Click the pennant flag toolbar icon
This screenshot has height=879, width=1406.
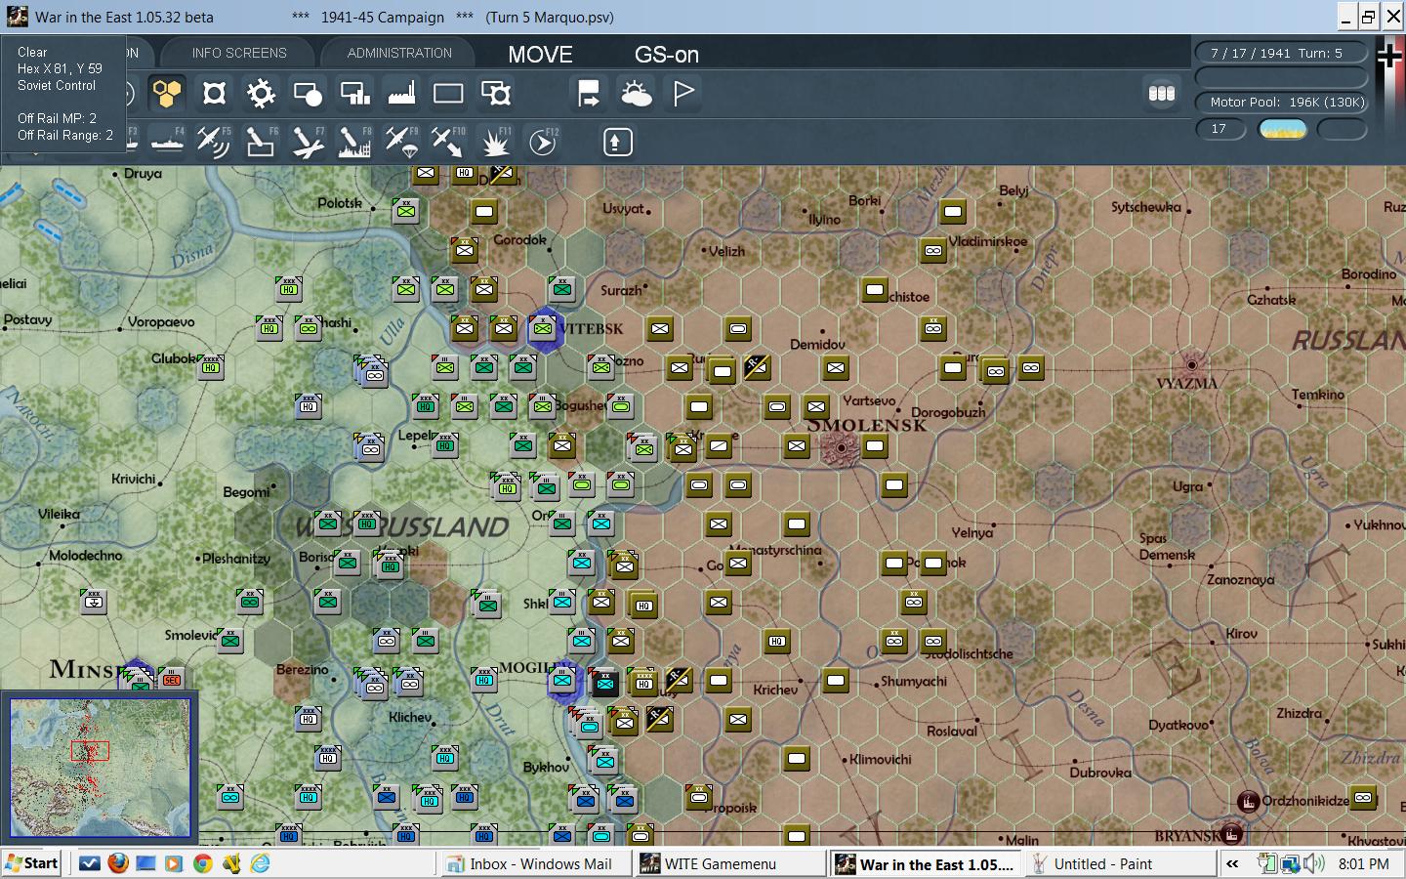(682, 94)
